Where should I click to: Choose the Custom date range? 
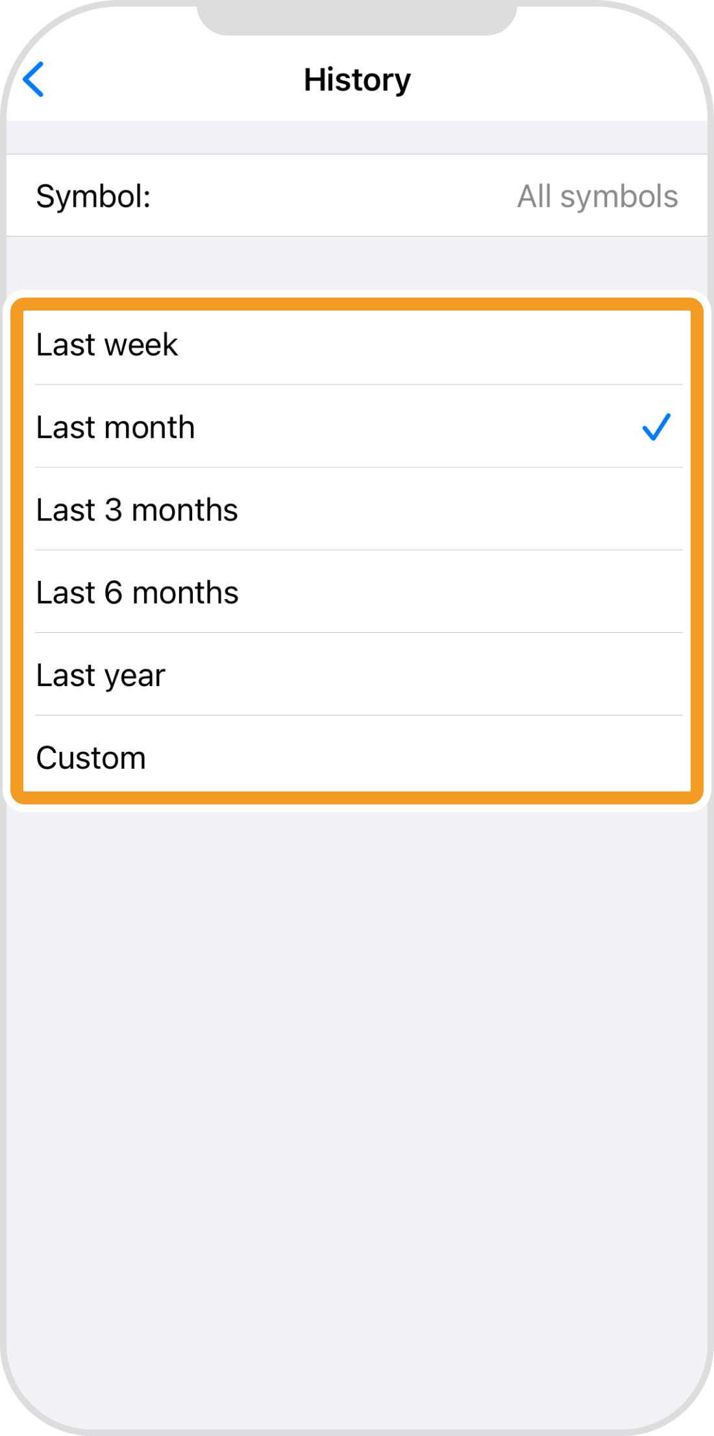coord(91,758)
